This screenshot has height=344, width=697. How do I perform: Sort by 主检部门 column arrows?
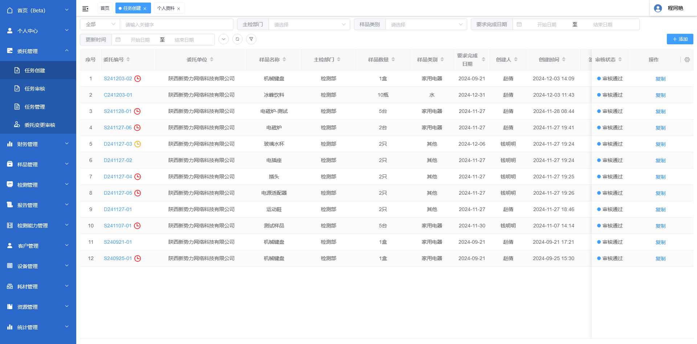(339, 60)
